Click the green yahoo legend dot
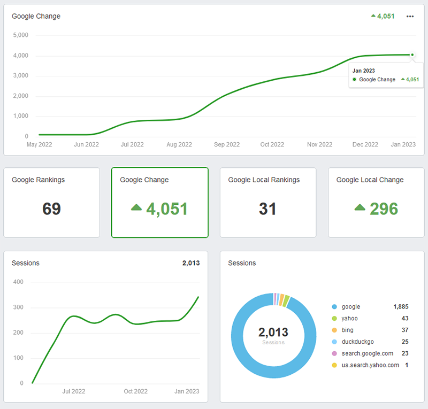 pyautogui.click(x=334, y=319)
